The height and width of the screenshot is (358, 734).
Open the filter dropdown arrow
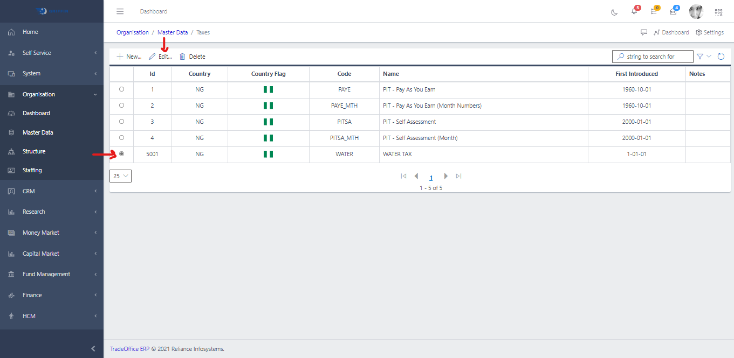point(709,57)
